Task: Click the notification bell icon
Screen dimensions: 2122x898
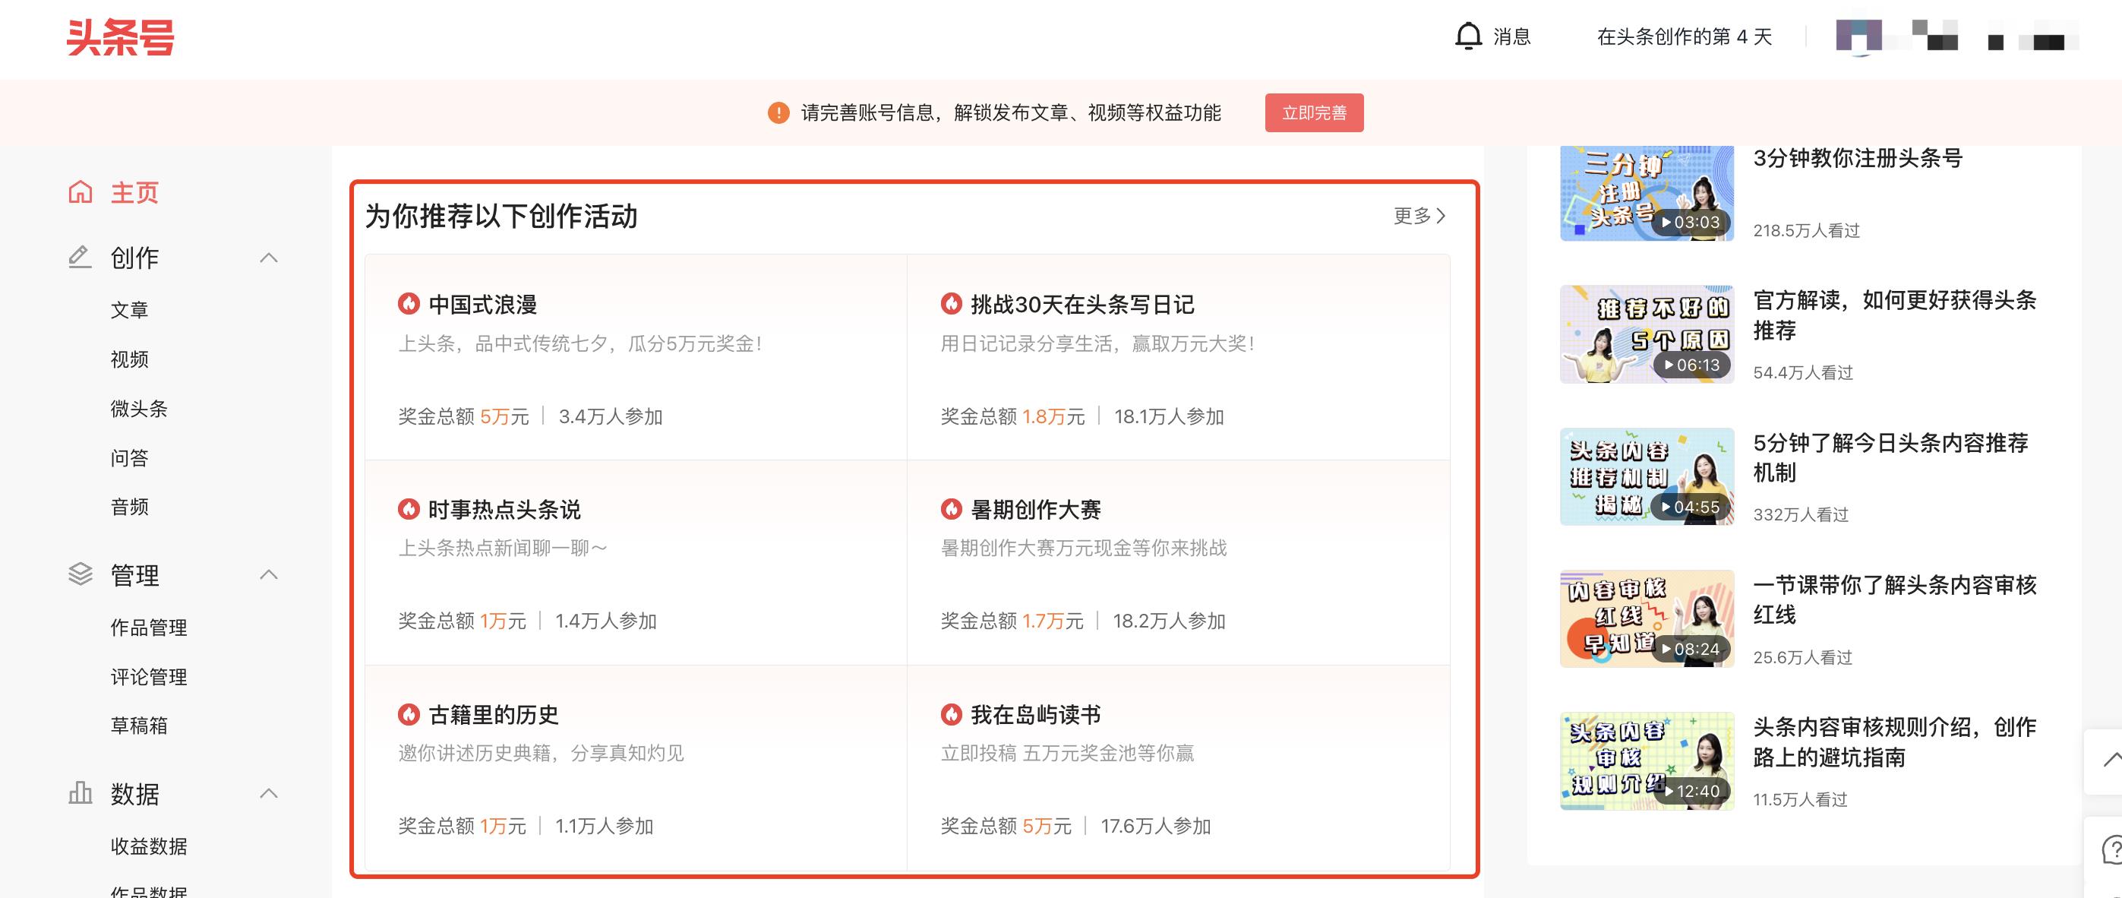Action: (1468, 36)
